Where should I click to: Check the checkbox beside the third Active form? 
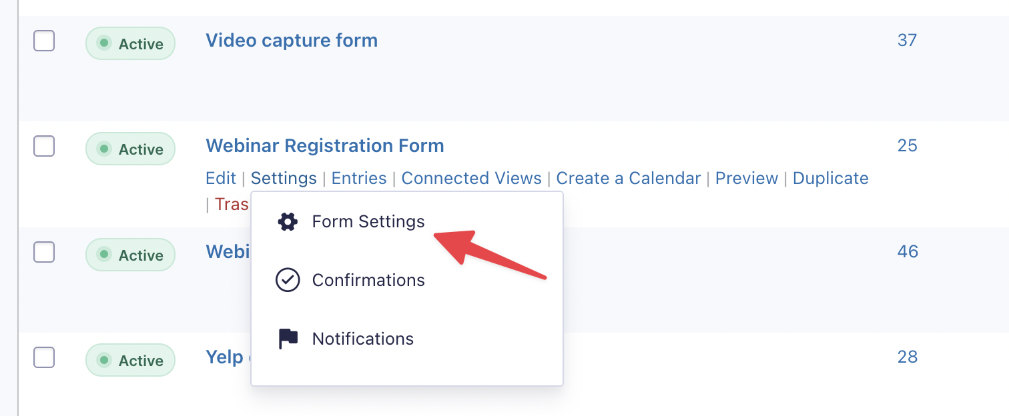(x=43, y=252)
